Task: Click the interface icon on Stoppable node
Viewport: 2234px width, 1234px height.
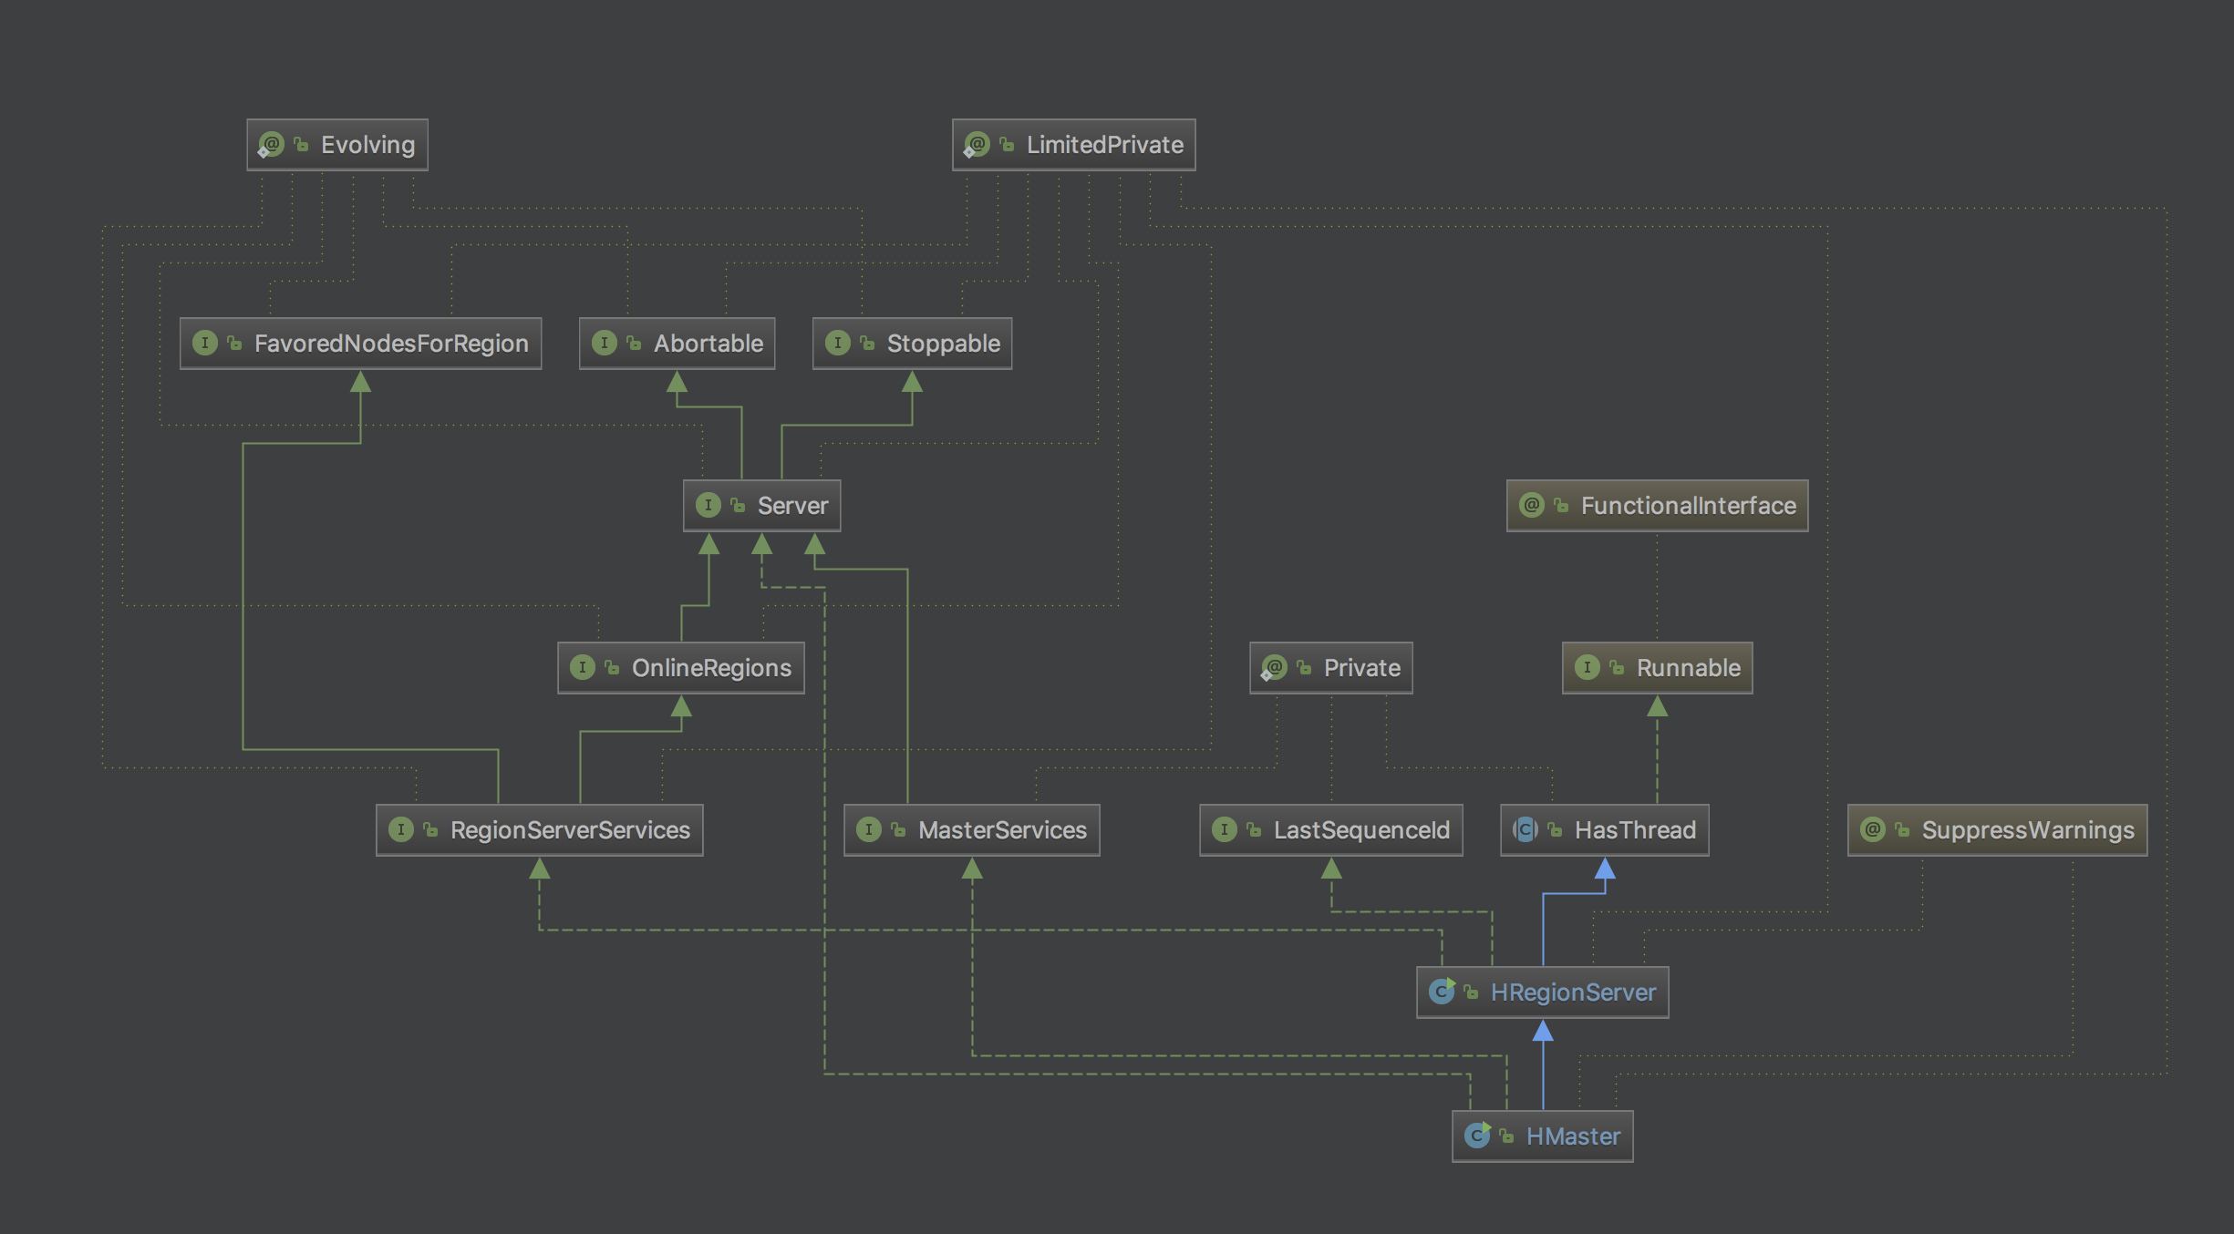Action: pyautogui.click(x=838, y=344)
